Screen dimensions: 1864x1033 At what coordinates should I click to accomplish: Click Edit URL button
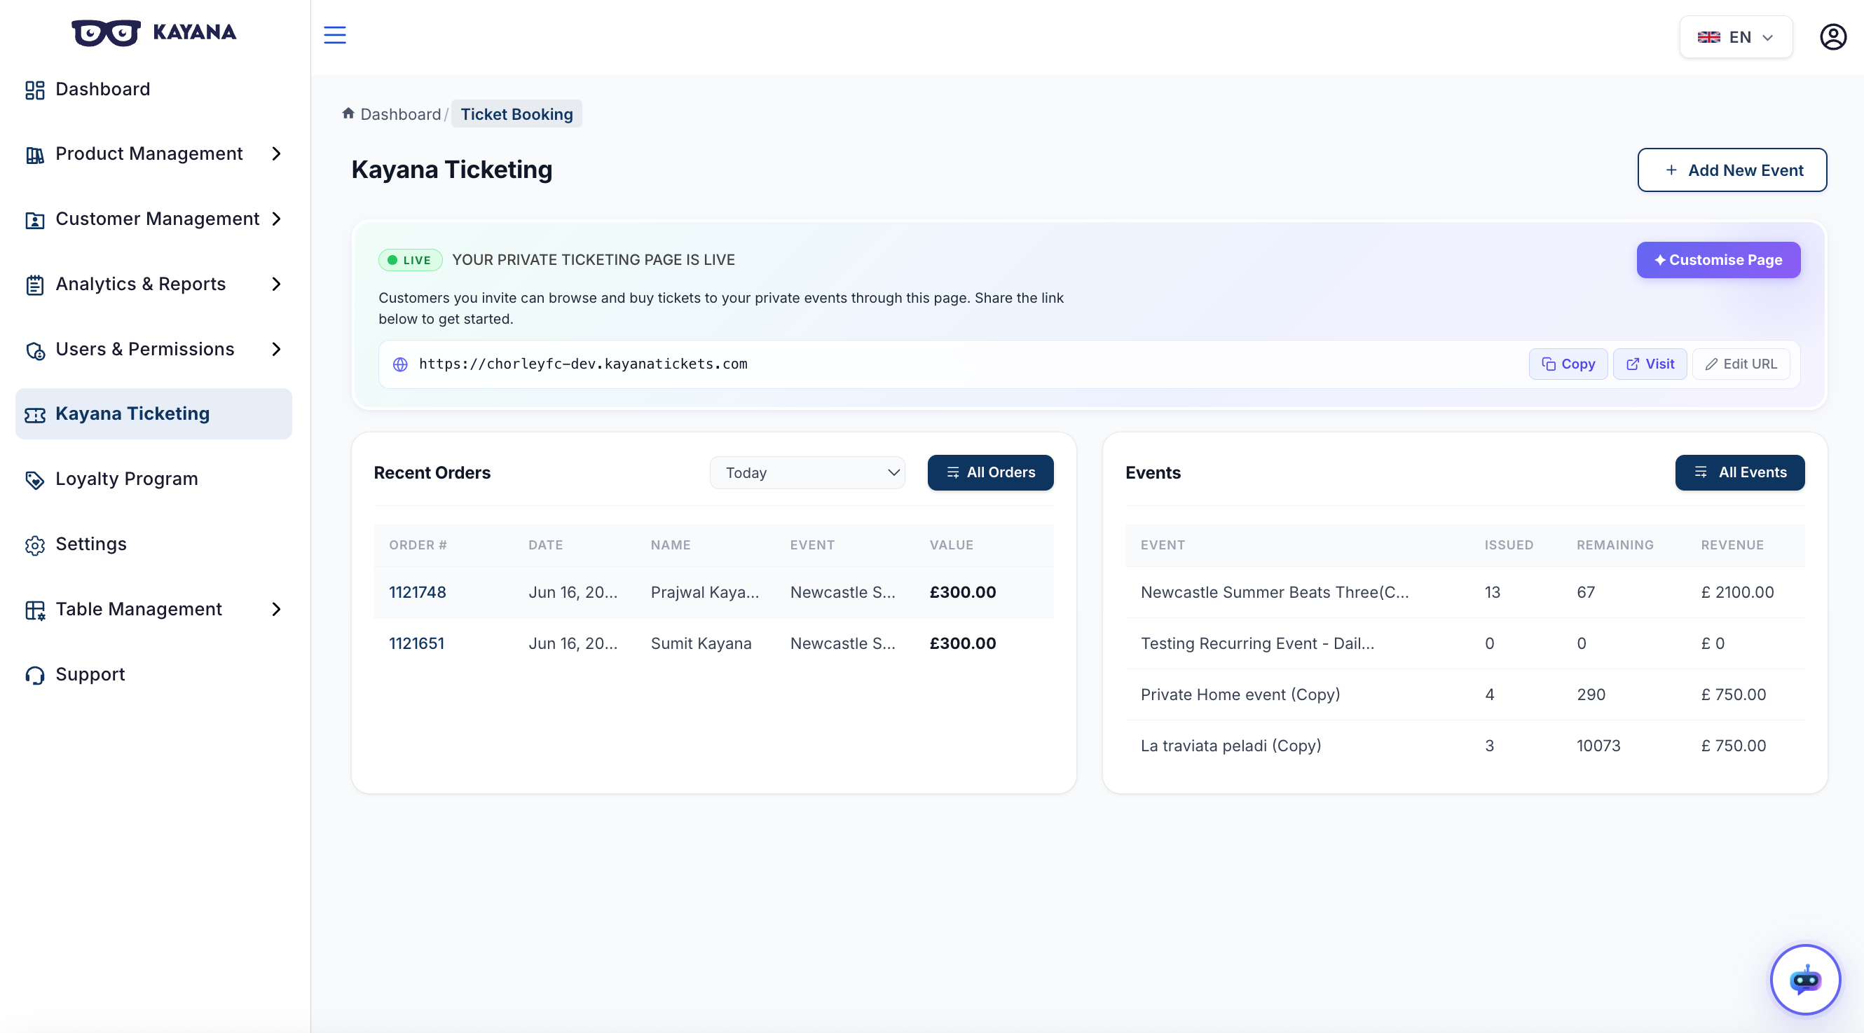coord(1740,364)
